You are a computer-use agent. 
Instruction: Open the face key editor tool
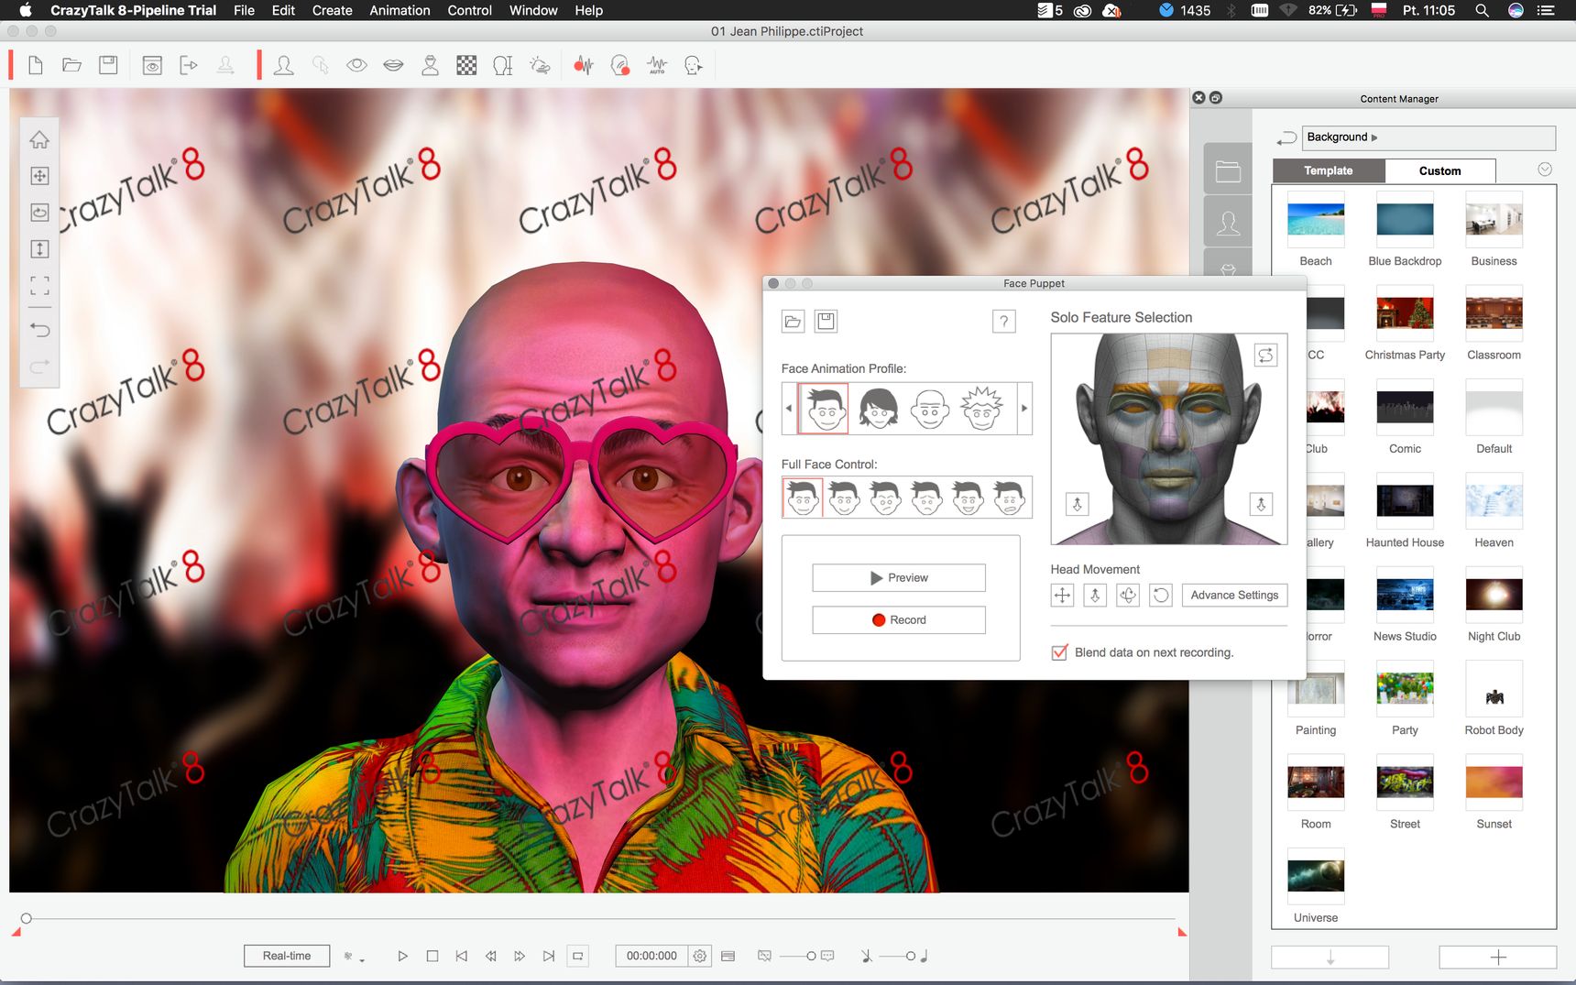point(694,65)
